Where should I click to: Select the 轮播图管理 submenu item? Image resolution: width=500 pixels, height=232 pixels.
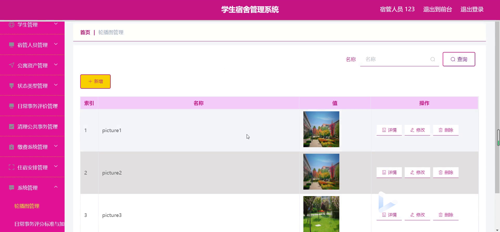tap(27, 206)
